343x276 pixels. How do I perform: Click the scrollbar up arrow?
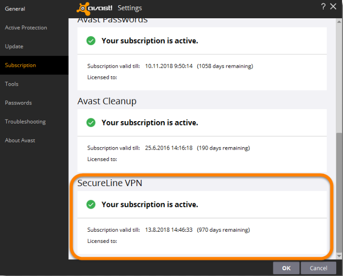(x=339, y=22)
